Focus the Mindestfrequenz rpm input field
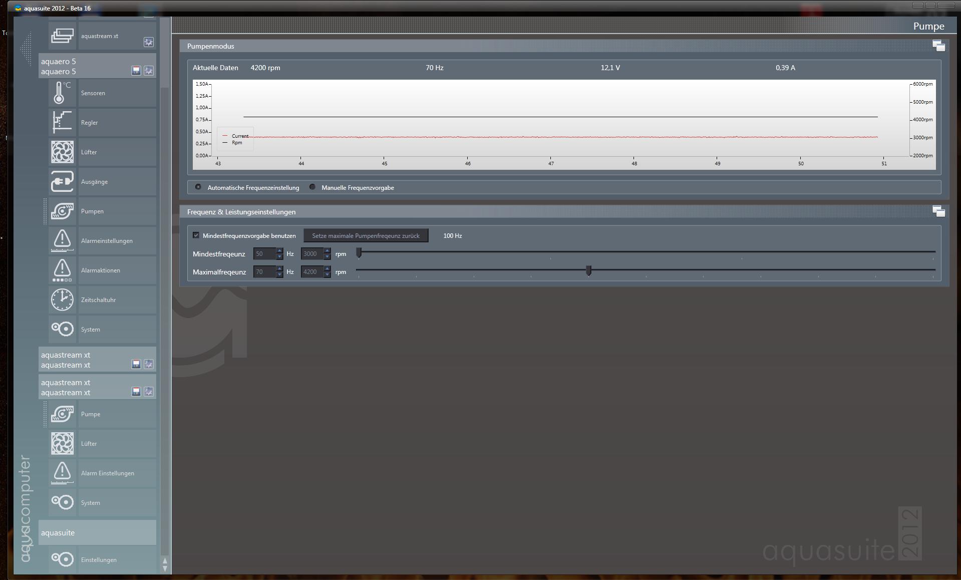Image resolution: width=961 pixels, height=580 pixels. click(x=312, y=254)
